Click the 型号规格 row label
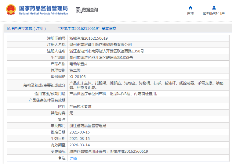 (x=58, y=77)
